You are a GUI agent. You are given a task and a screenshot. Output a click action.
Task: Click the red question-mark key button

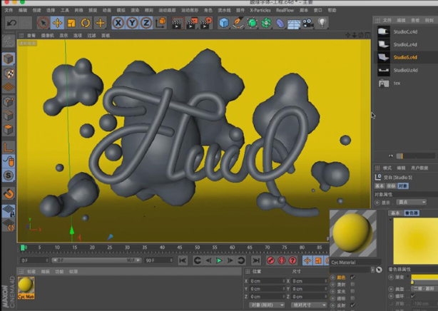(x=292, y=260)
